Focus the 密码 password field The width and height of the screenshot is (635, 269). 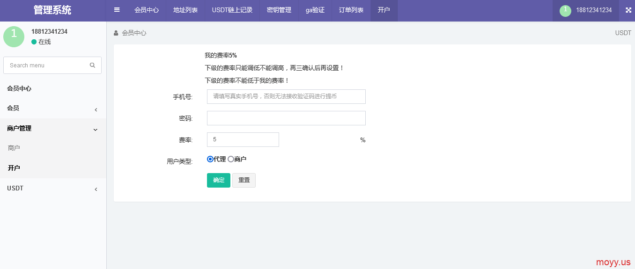[286, 118]
